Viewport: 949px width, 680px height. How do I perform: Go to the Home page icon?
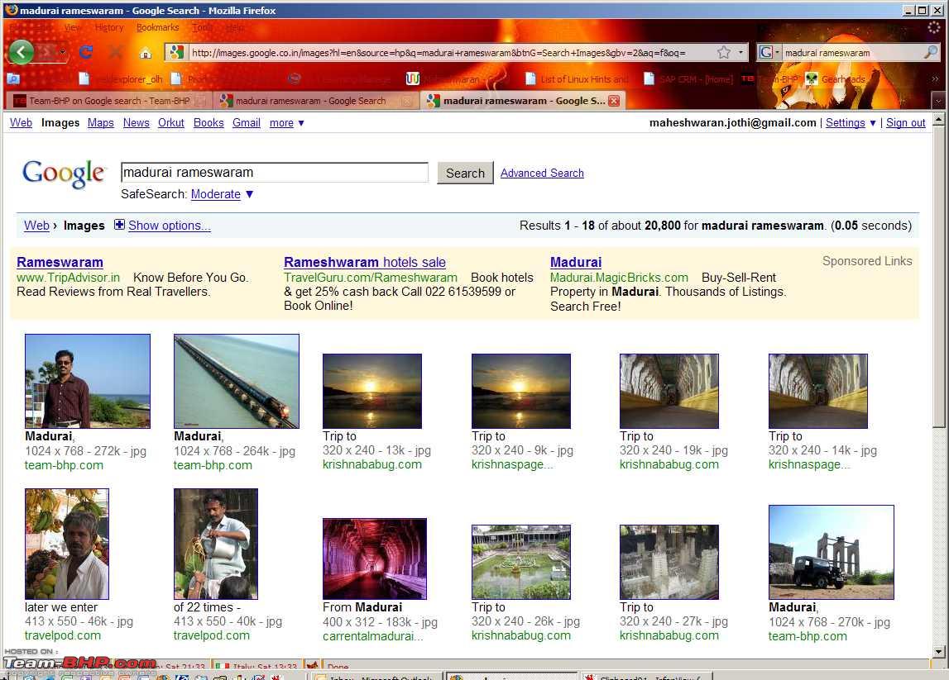(x=146, y=53)
